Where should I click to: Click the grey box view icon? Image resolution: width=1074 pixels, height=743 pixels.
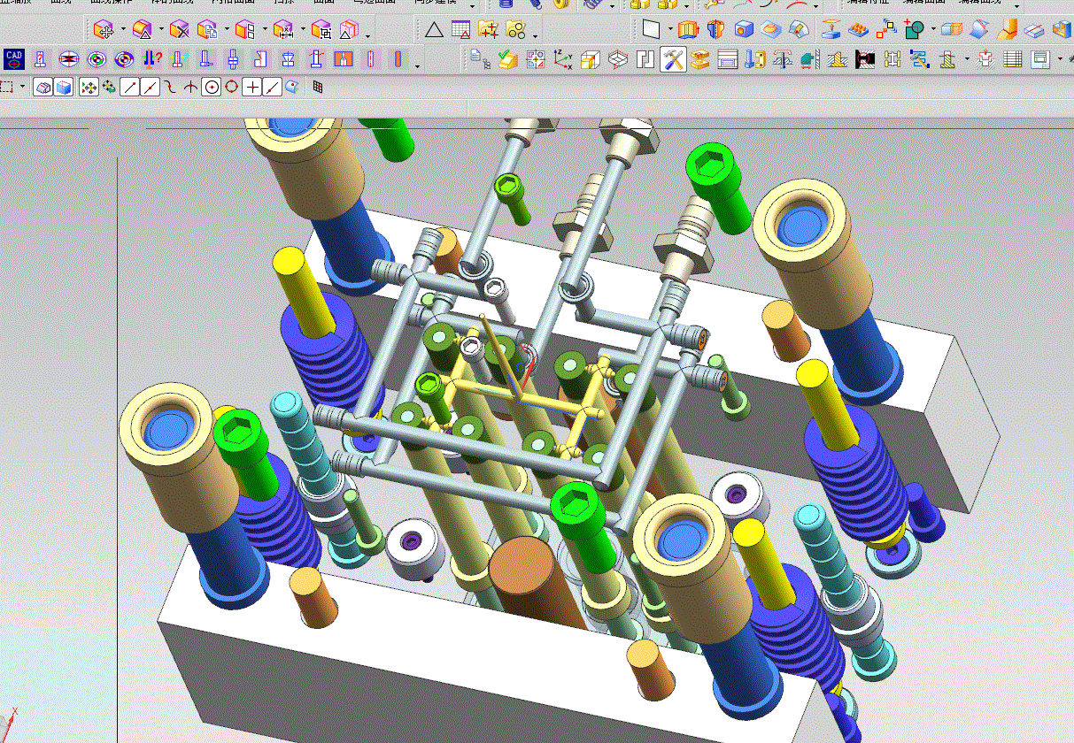tap(42, 87)
